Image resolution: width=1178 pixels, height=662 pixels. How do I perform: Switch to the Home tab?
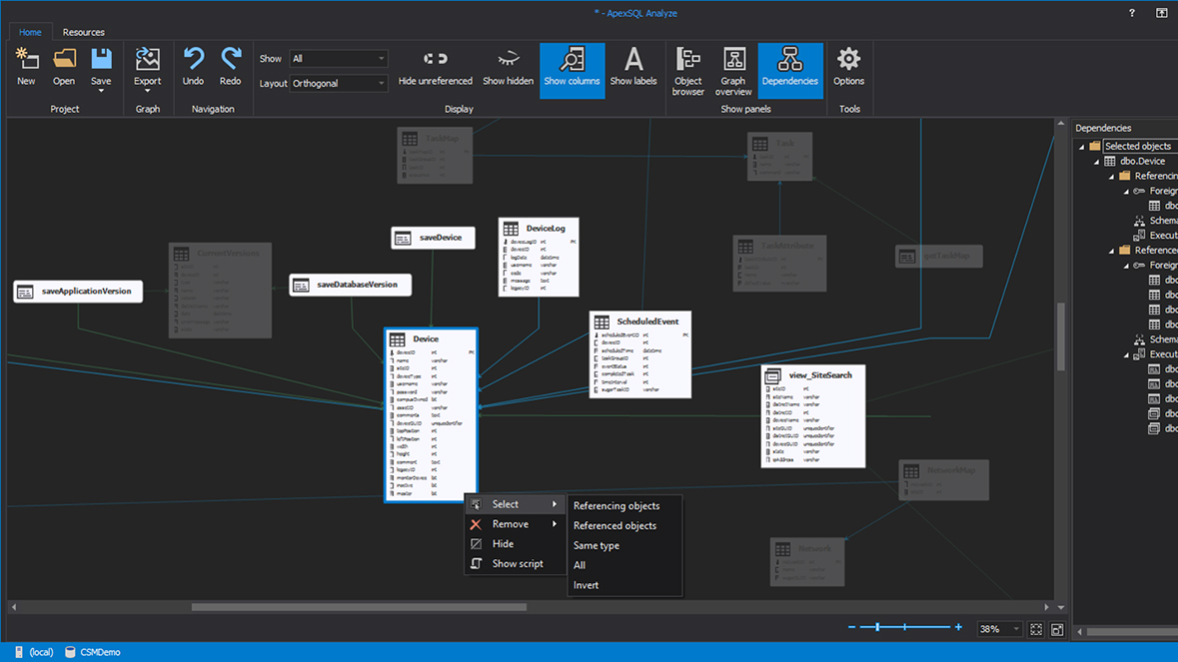[x=30, y=32]
